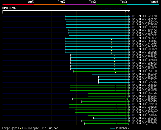Select hit UniRef100_A4LAP5 label
Viewport: 161px width, 130px height.
(144, 46)
